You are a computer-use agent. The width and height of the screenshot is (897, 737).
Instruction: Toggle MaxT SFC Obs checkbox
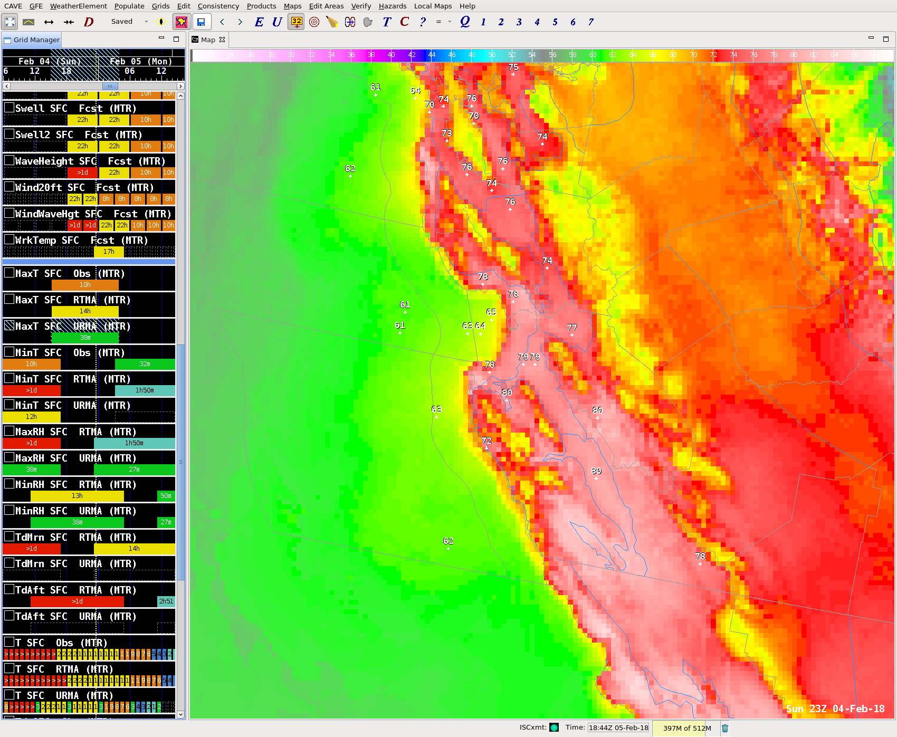click(9, 272)
